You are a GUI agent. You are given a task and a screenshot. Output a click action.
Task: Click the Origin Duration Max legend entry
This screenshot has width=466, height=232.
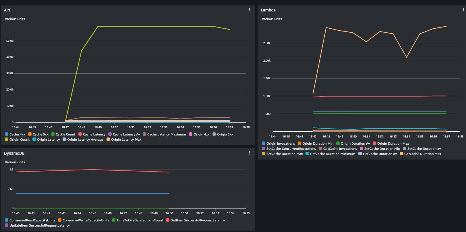click(391, 143)
